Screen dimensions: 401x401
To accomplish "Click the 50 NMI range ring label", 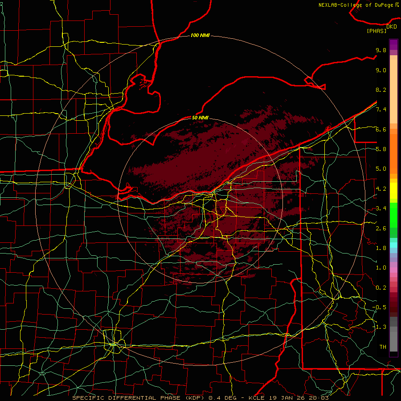I will click(200, 118).
